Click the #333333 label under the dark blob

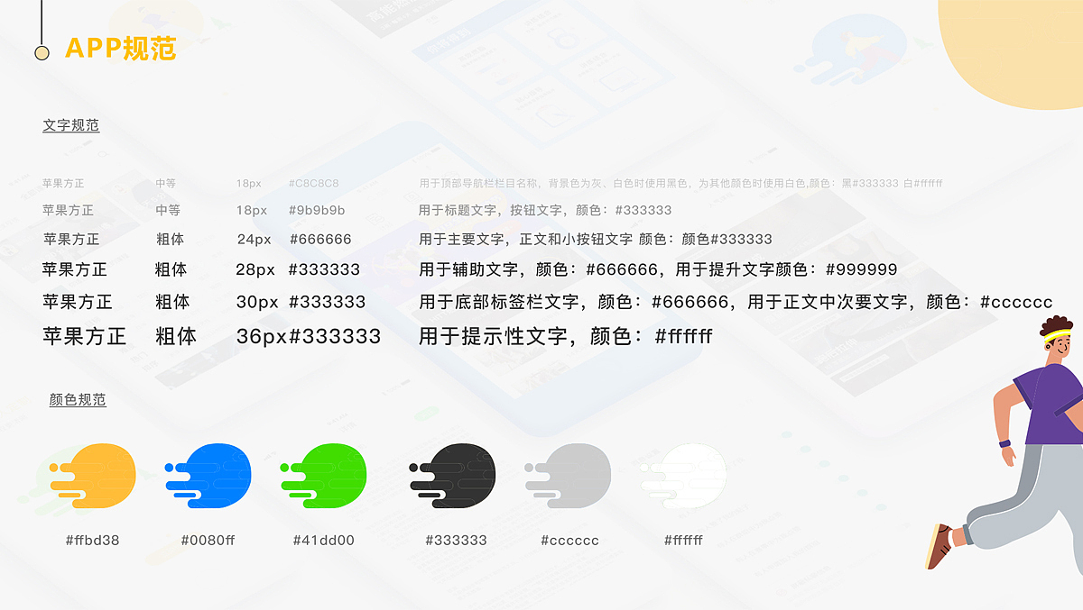pyautogui.click(x=456, y=541)
